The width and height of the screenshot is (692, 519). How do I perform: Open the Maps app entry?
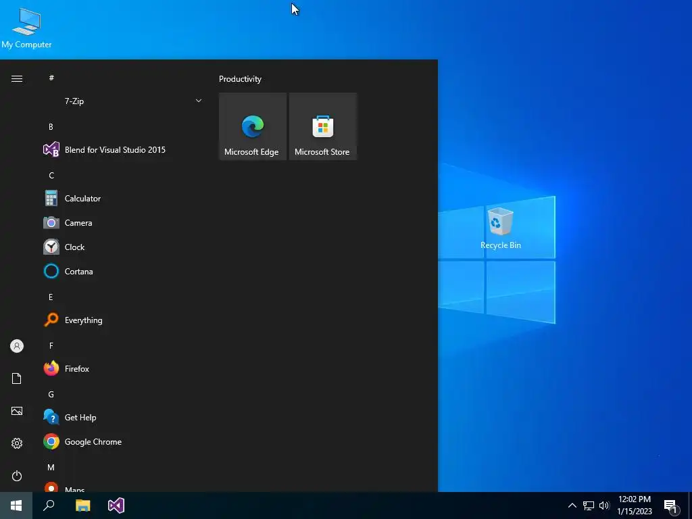[x=124, y=487]
